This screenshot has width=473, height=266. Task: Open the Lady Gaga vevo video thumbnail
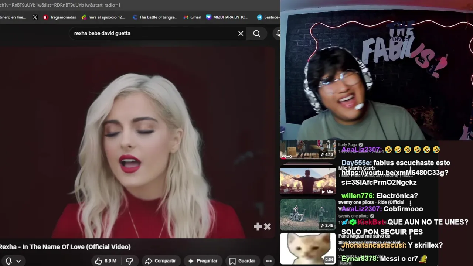tap(308, 150)
